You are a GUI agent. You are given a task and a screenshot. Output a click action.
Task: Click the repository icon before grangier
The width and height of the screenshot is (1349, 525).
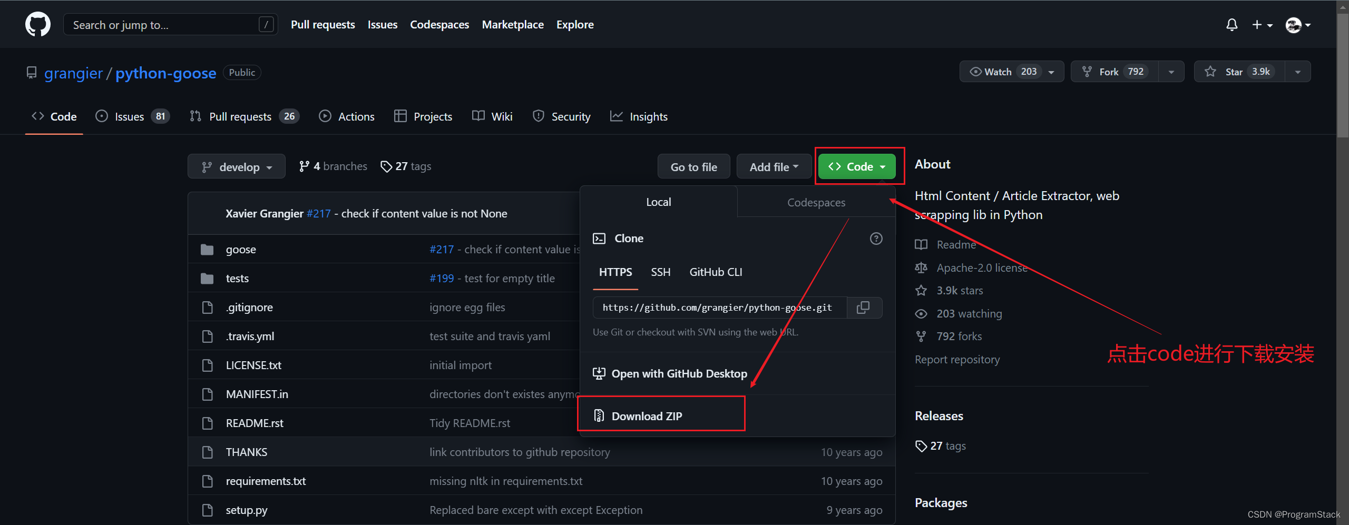(x=32, y=73)
